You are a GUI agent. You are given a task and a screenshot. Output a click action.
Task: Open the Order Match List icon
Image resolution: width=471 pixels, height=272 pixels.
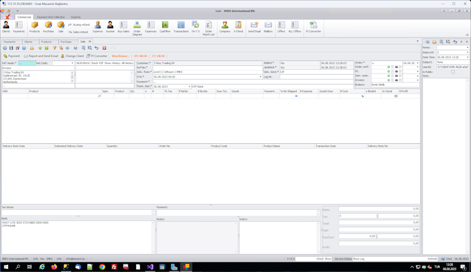click(208, 28)
